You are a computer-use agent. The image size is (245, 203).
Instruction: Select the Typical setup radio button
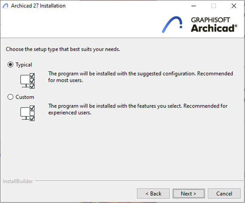pos(11,65)
